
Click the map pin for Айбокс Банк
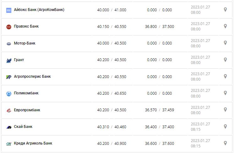pyautogui.click(x=225, y=10)
